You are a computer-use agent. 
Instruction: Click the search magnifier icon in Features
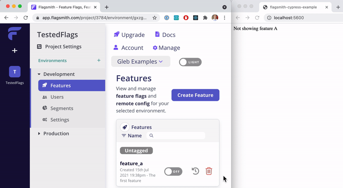tap(151, 136)
